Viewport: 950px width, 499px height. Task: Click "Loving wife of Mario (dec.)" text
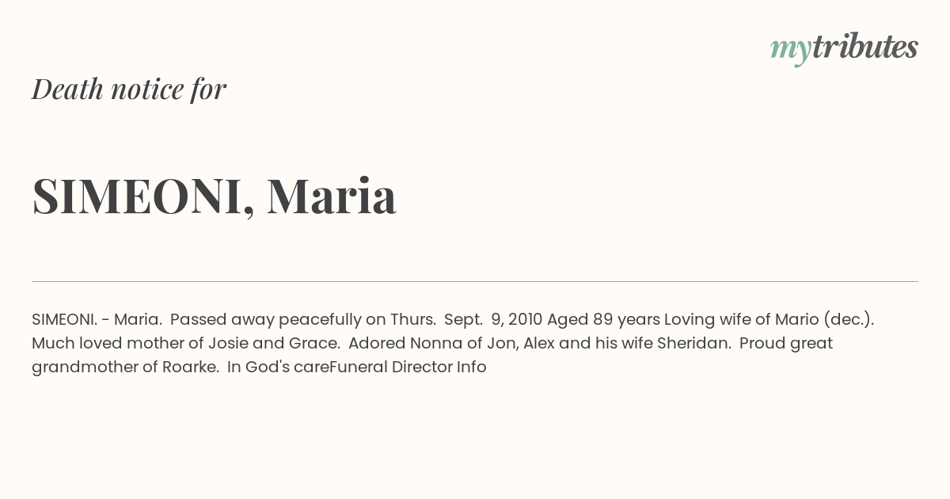point(767,319)
